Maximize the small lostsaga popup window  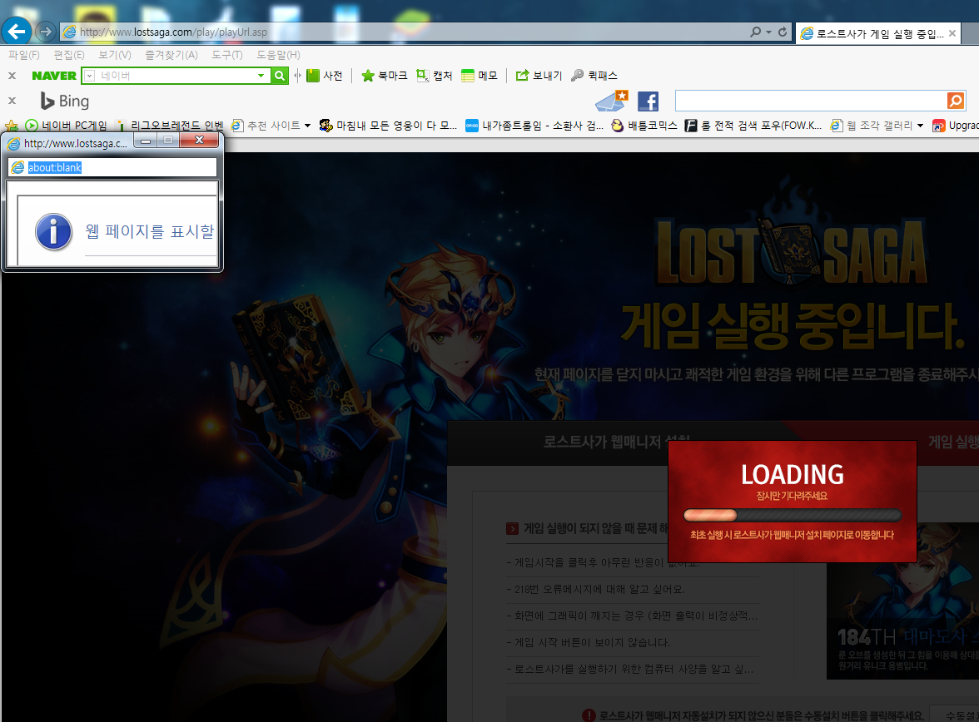coord(167,141)
